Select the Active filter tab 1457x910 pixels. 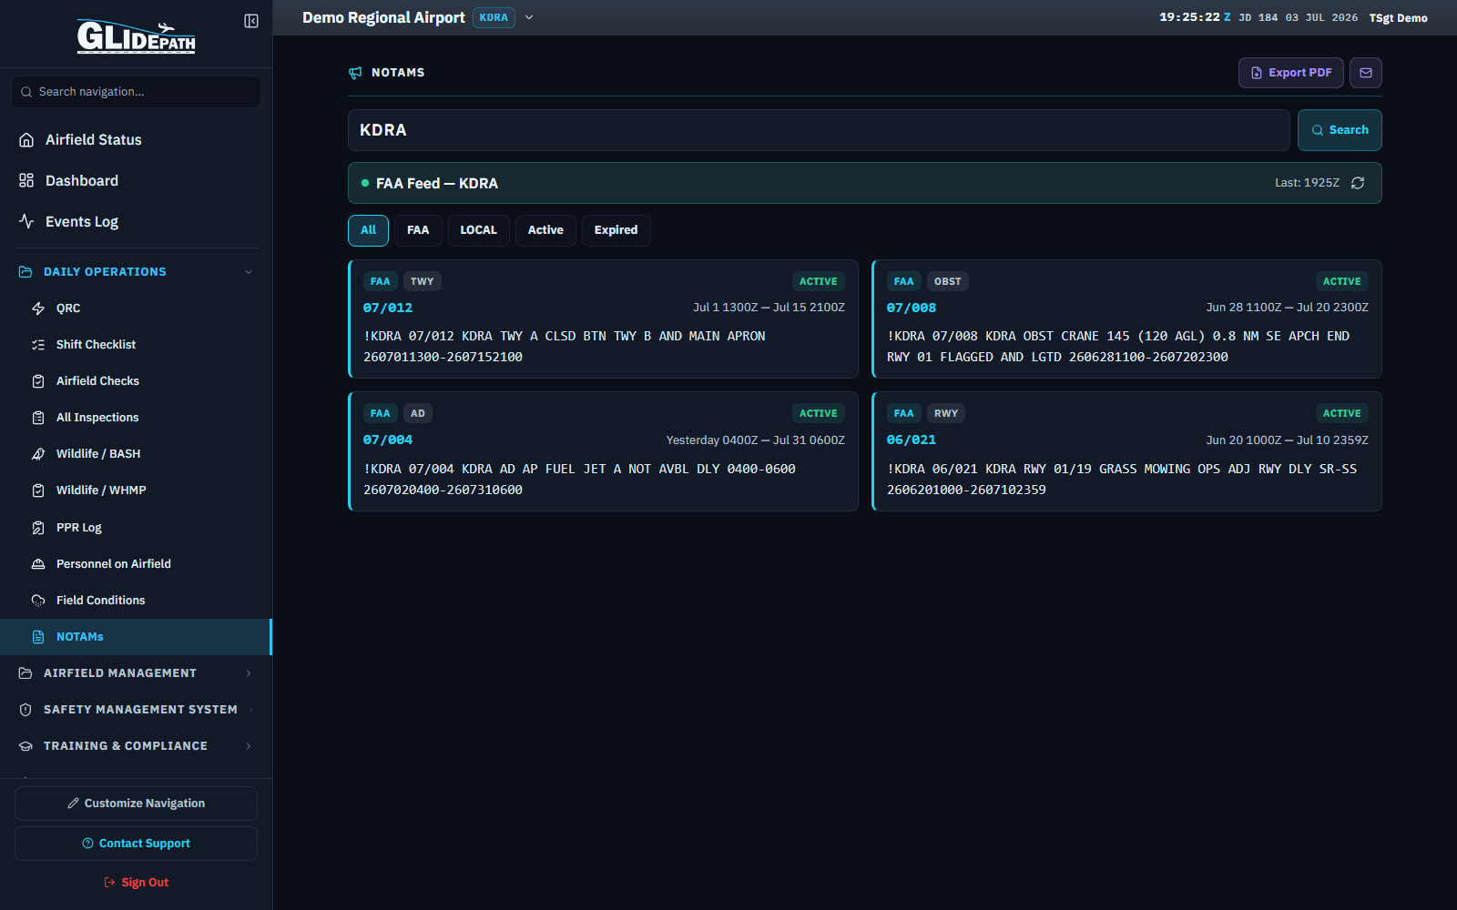(x=545, y=230)
